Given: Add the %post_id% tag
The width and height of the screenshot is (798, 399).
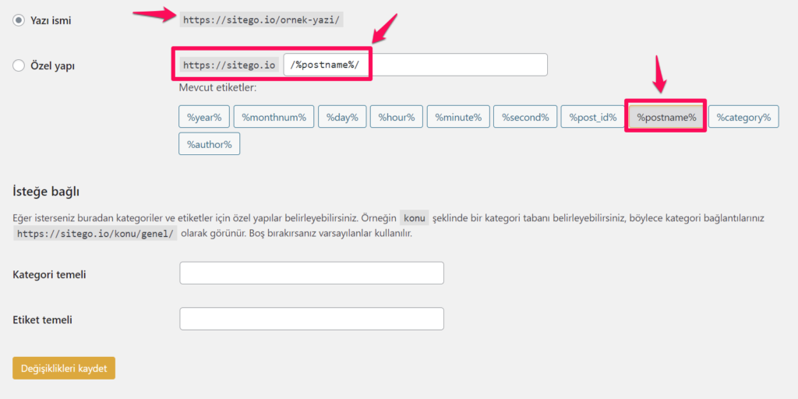Looking at the screenshot, I should coord(592,118).
